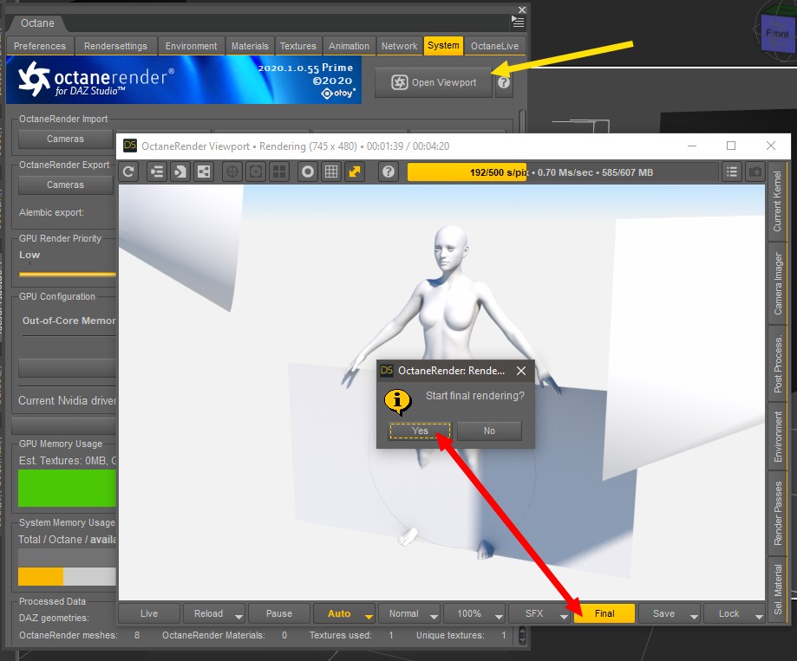Screen dimensions: 797x661
Task: Click the four-squares layout icon in viewport toolbar
Action: [x=279, y=172]
